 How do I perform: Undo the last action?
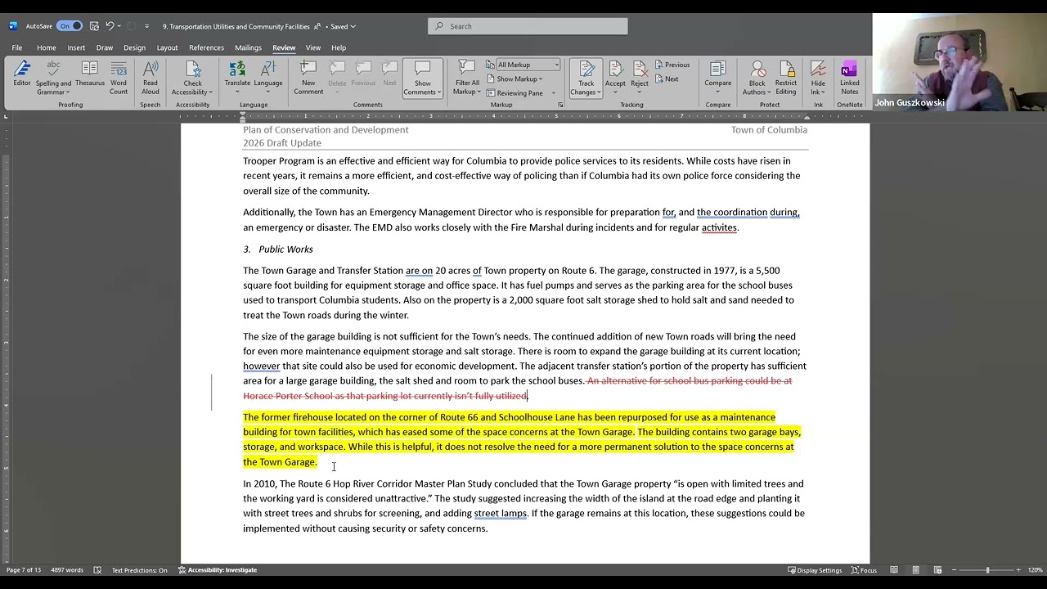(x=110, y=26)
